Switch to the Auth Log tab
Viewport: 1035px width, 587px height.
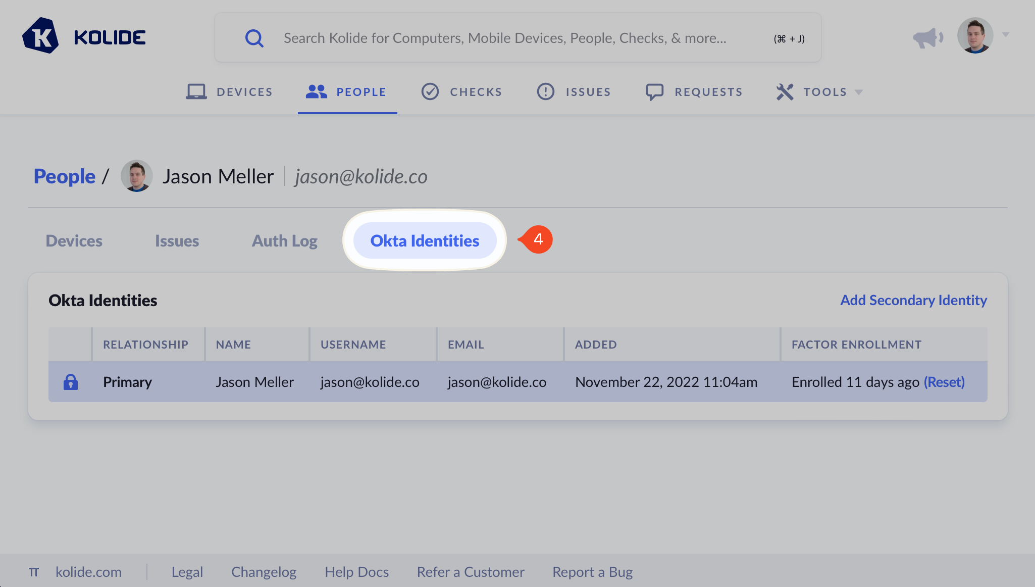[284, 241]
